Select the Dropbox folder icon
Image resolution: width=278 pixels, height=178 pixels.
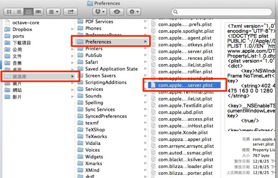pyautogui.click(x=7, y=29)
